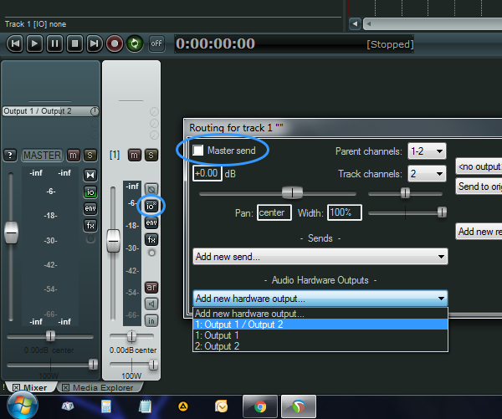This screenshot has width=502, height=419.
Task: Toggle the green Repeat loop button
Action: [134, 43]
